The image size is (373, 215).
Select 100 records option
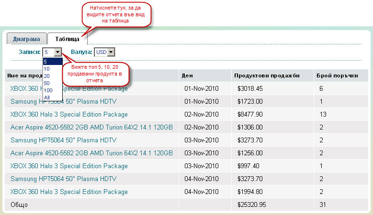47,90
